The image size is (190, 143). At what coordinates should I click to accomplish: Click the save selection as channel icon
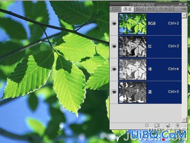click(x=157, y=125)
